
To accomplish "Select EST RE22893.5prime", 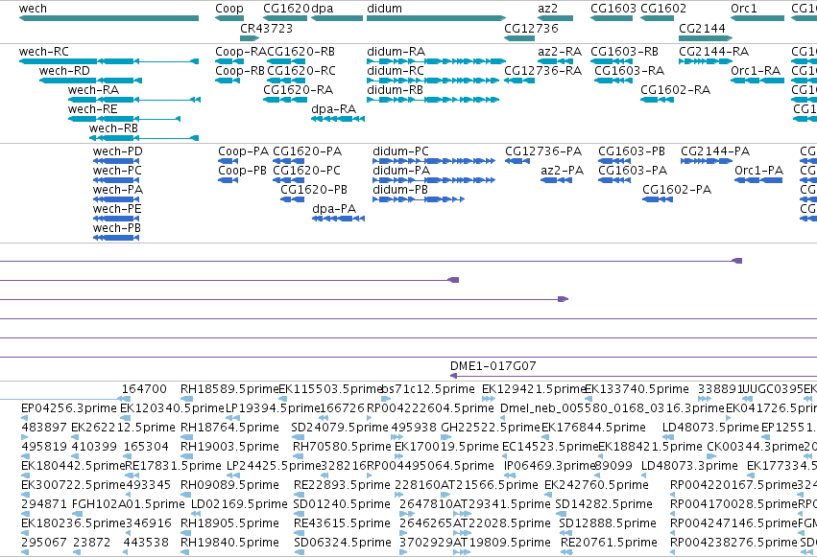I will click(342, 485).
